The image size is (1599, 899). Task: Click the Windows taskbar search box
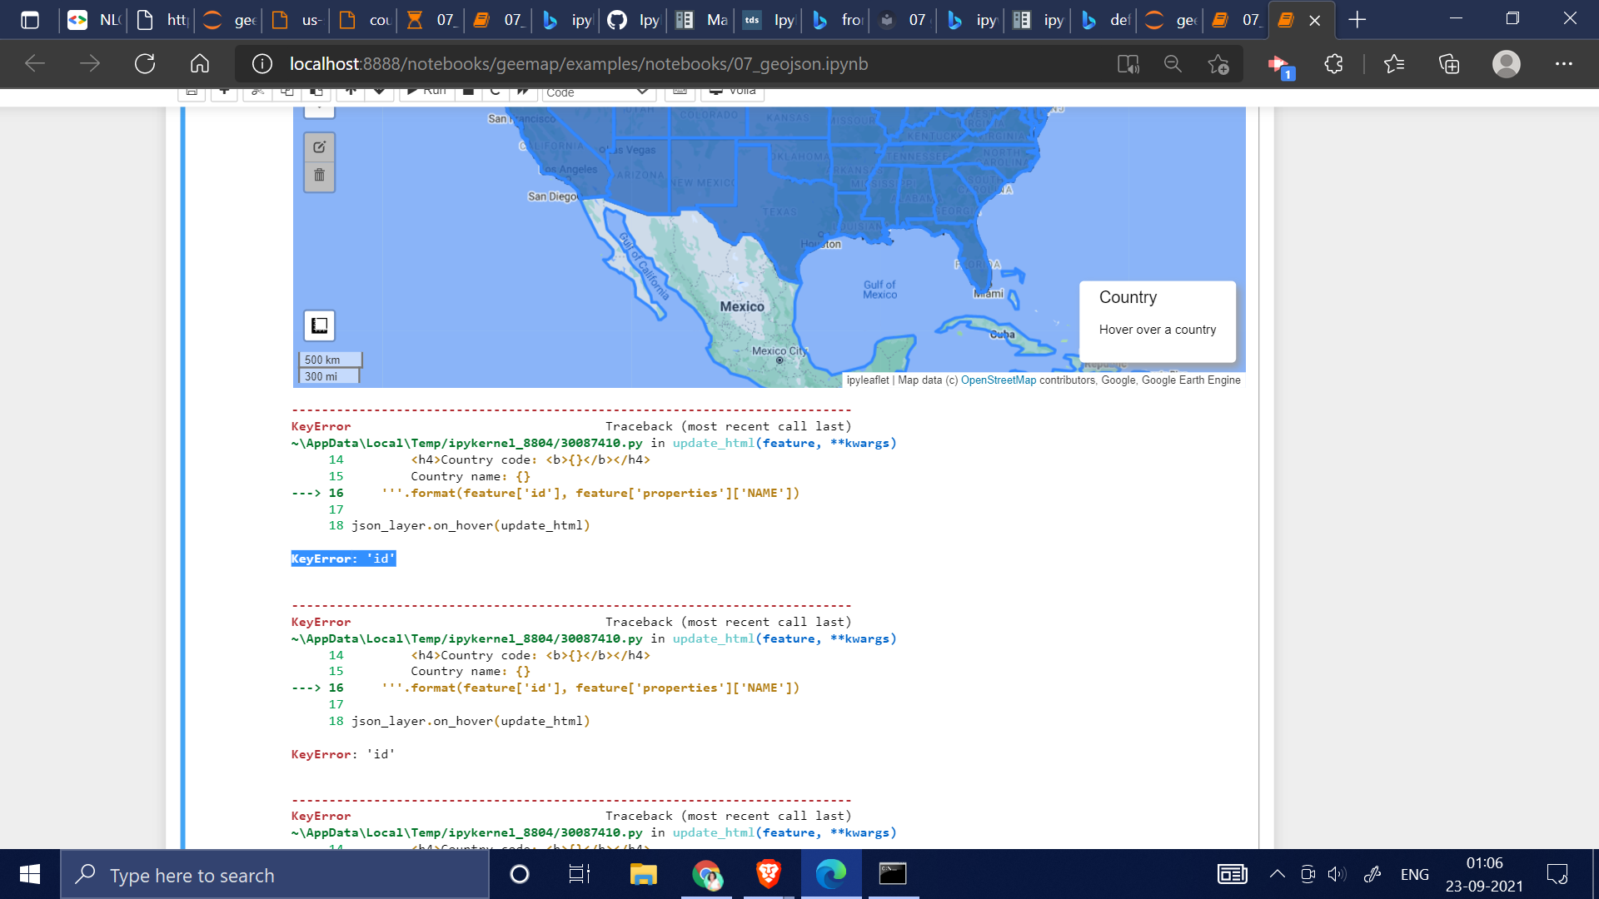coord(275,875)
